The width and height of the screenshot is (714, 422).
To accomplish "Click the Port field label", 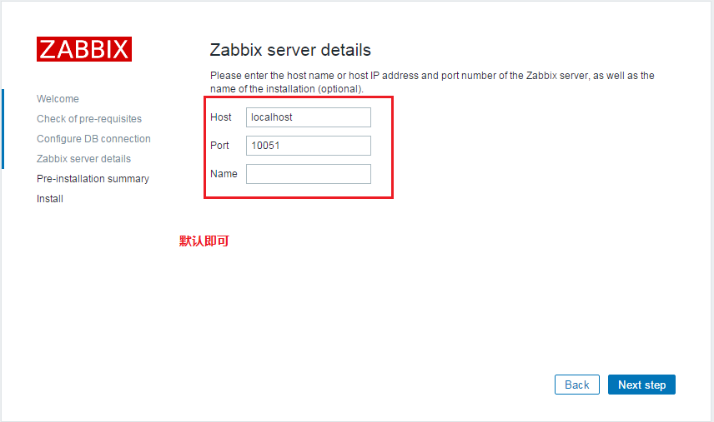I will coord(219,146).
